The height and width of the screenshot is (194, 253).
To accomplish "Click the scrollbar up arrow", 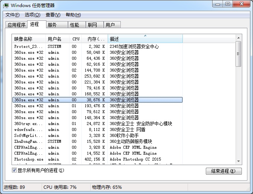I will 239,38.
